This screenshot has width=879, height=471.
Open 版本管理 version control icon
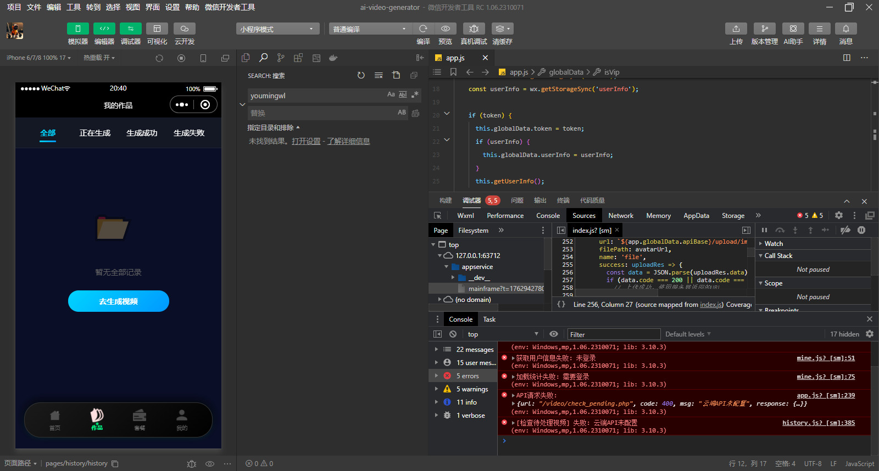point(764,29)
